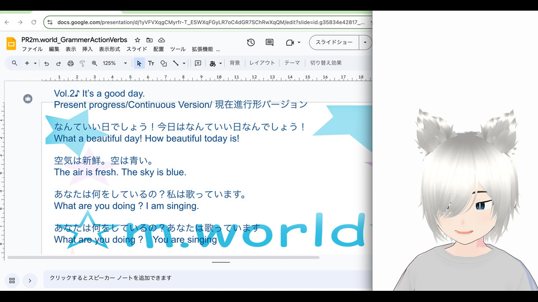
Task: Click speaker notes resize handle bar
Action: (221, 262)
